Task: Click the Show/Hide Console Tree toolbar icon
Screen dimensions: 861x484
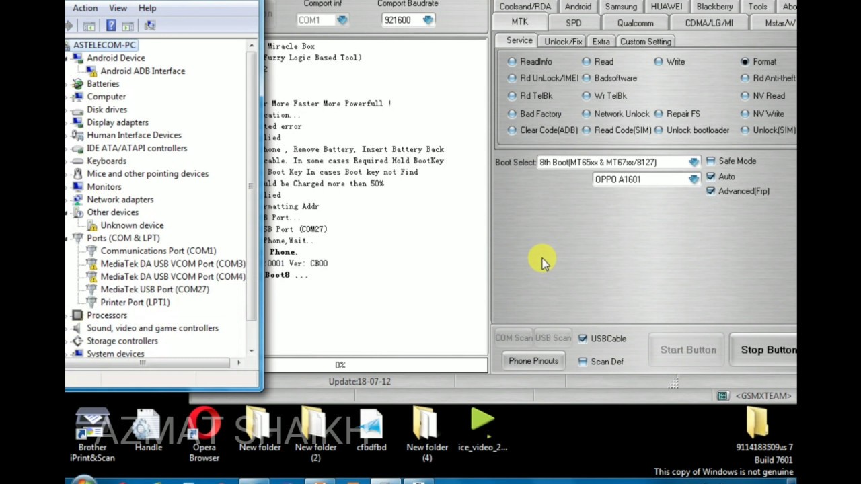Action: [89, 26]
